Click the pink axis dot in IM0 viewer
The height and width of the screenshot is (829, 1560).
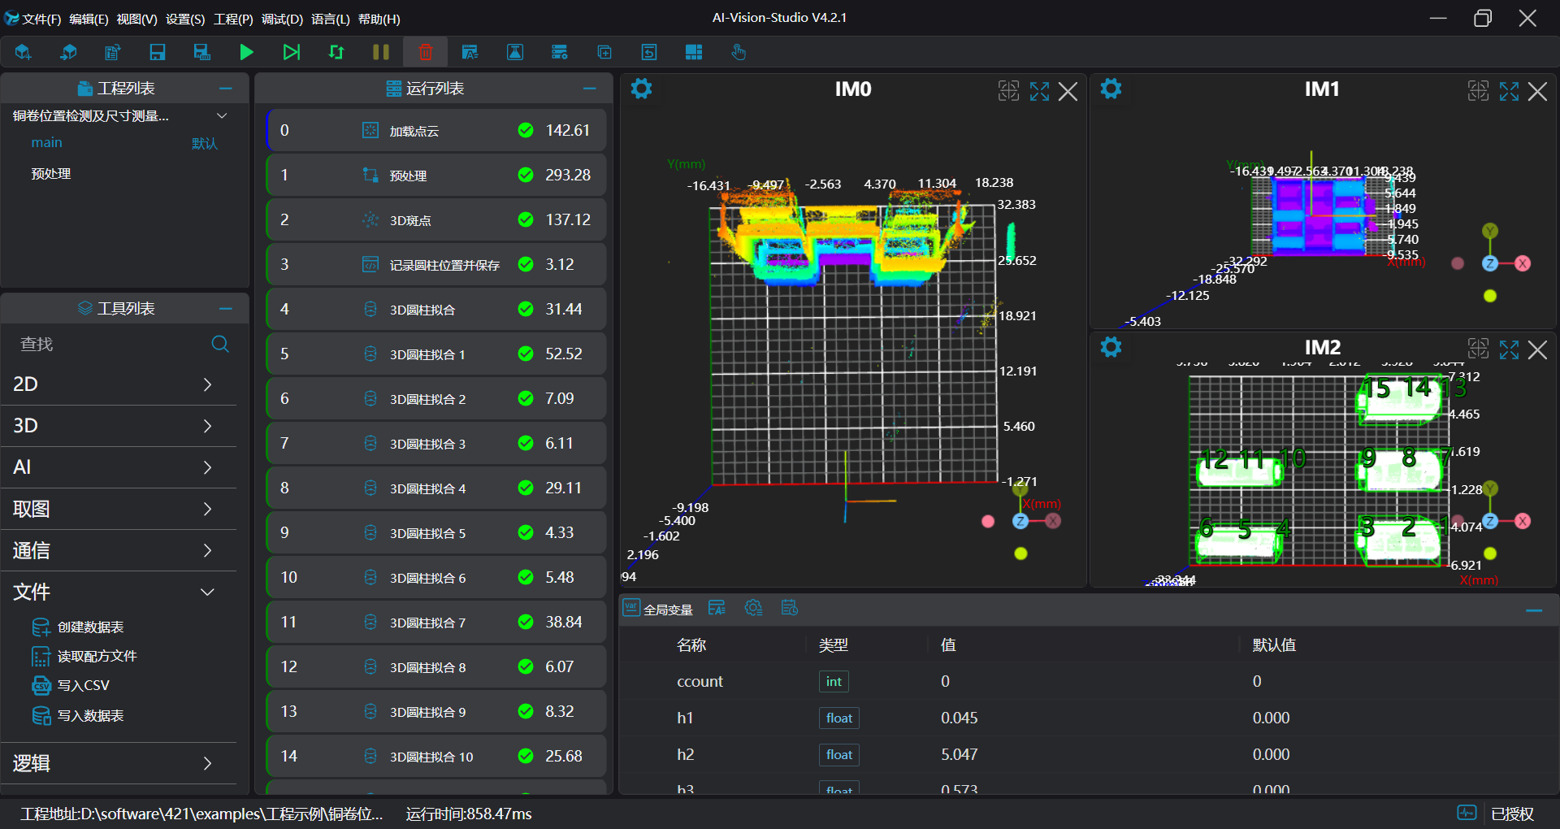tap(988, 522)
